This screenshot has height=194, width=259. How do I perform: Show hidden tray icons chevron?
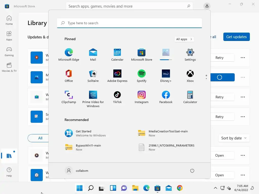tap(215, 188)
